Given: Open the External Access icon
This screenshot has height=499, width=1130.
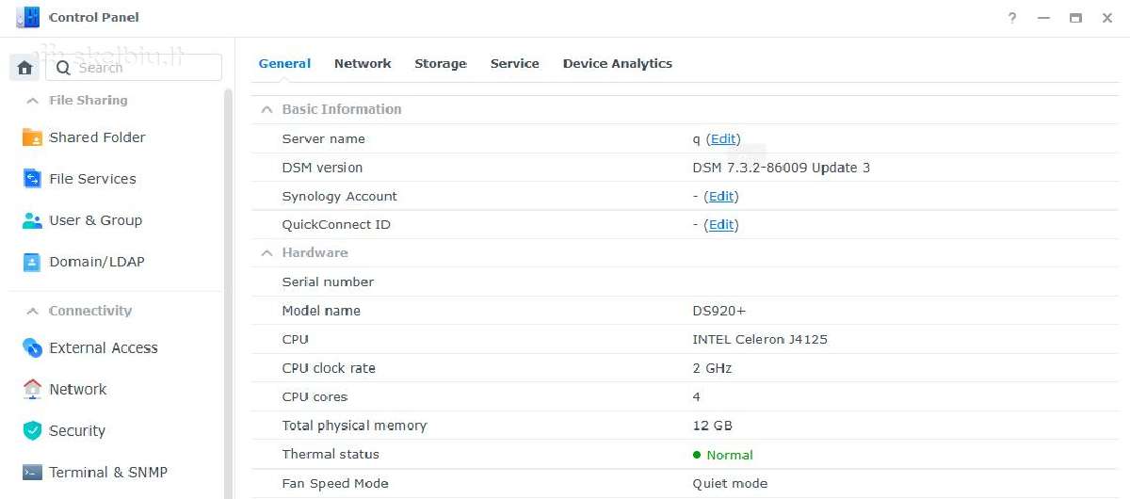Looking at the screenshot, I should [32, 348].
